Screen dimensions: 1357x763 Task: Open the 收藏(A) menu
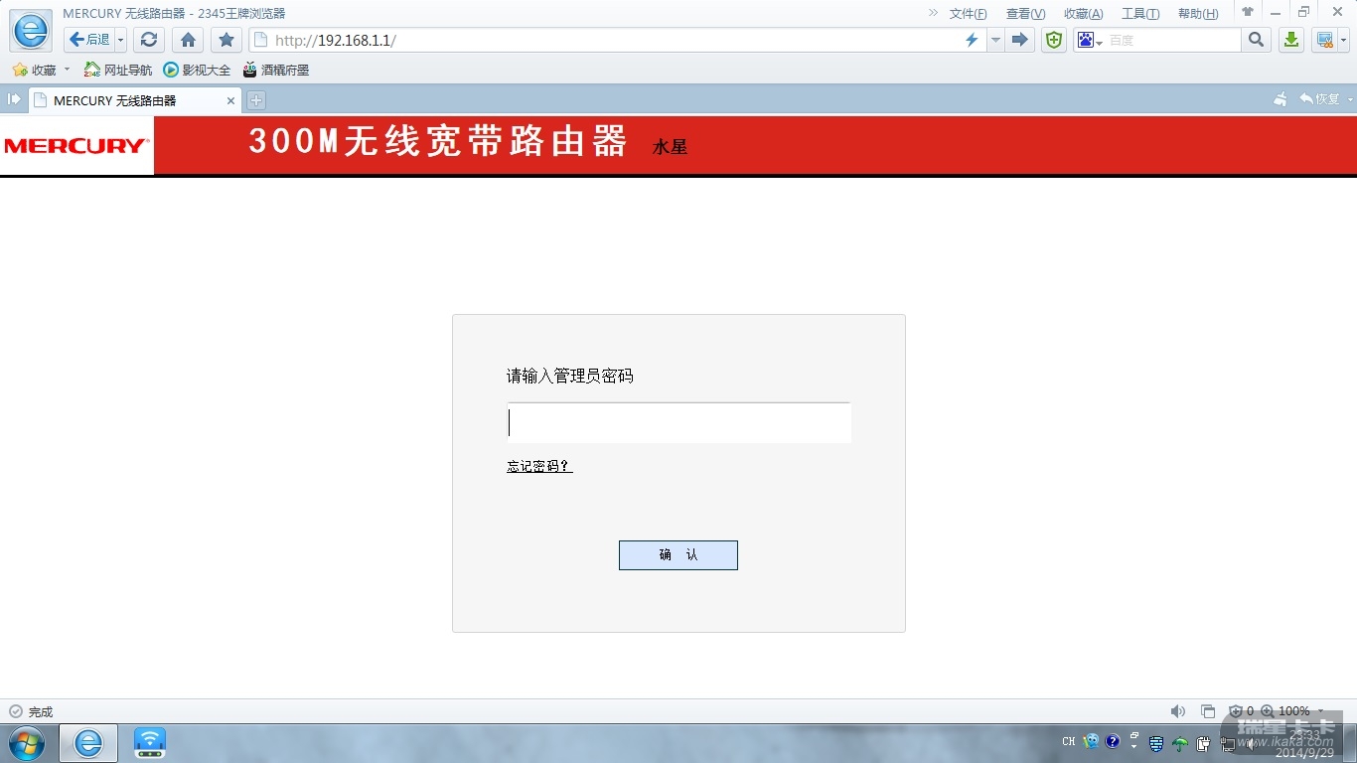[1084, 14]
